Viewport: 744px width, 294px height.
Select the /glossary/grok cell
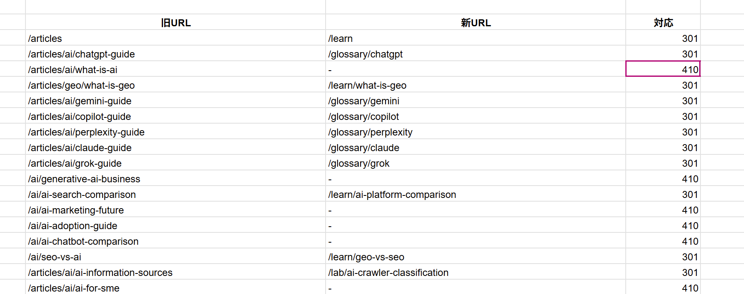pos(475,163)
